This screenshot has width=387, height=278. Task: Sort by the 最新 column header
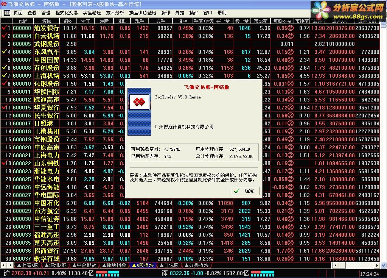104,21
